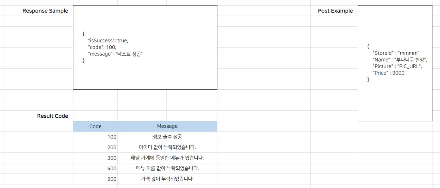Select the blue "Code" header cell
The image size is (440, 188).
coord(95,126)
